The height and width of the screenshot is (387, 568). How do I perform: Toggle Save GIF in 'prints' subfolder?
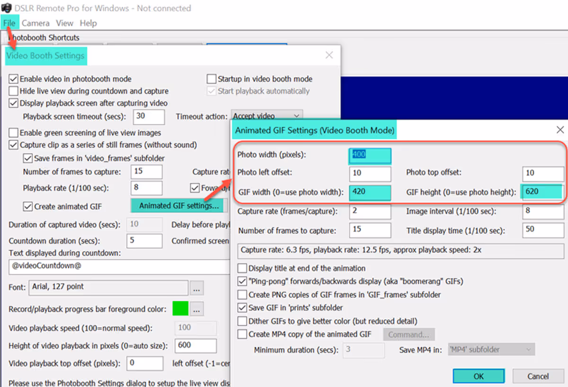pos(242,308)
